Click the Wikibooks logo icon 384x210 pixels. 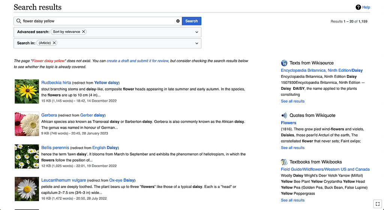pyautogui.click(x=284, y=162)
